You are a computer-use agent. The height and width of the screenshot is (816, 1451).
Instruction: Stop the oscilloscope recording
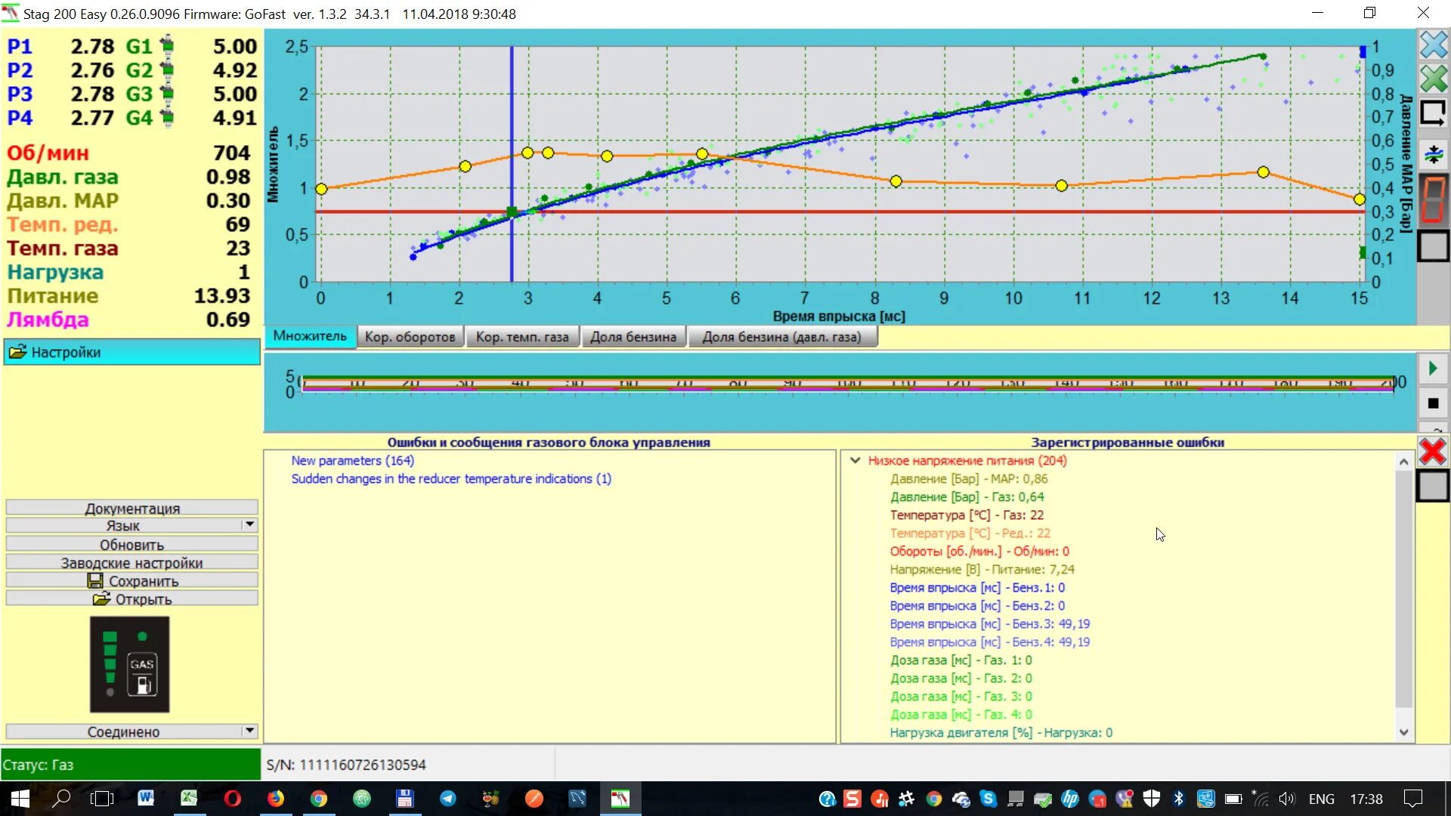[1433, 403]
